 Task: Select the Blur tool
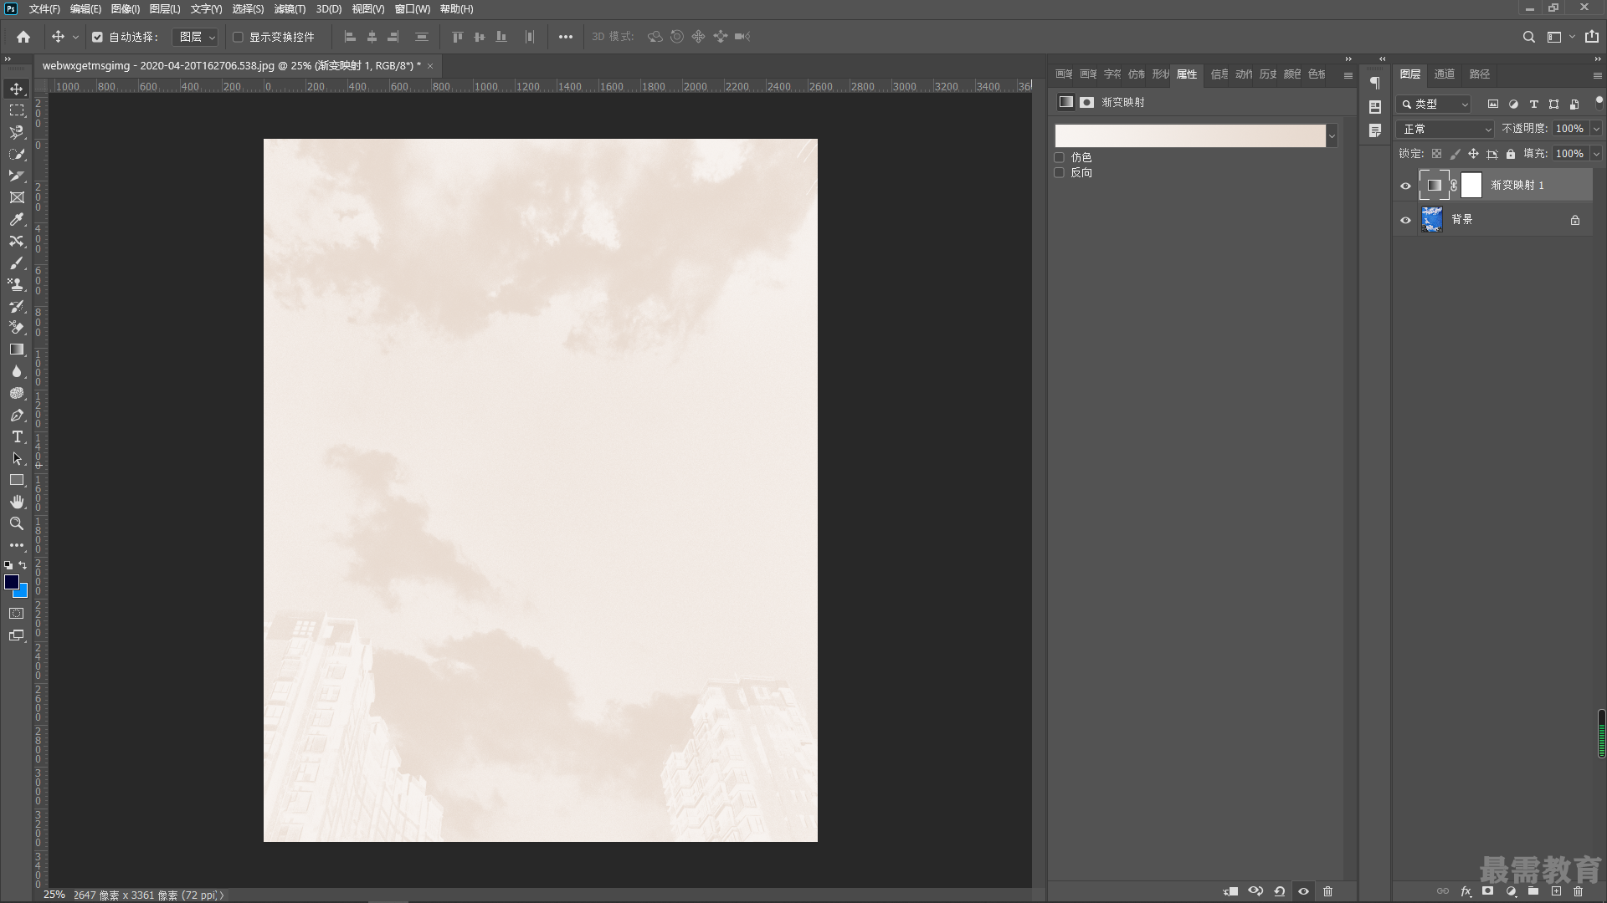point(17,371)
